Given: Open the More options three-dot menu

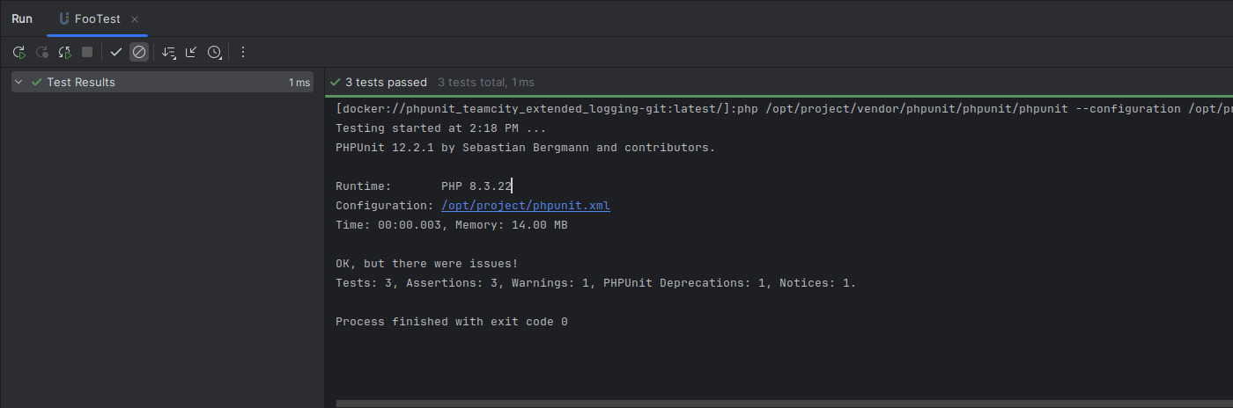Looking at the screenshot, I should pos(243,53).
